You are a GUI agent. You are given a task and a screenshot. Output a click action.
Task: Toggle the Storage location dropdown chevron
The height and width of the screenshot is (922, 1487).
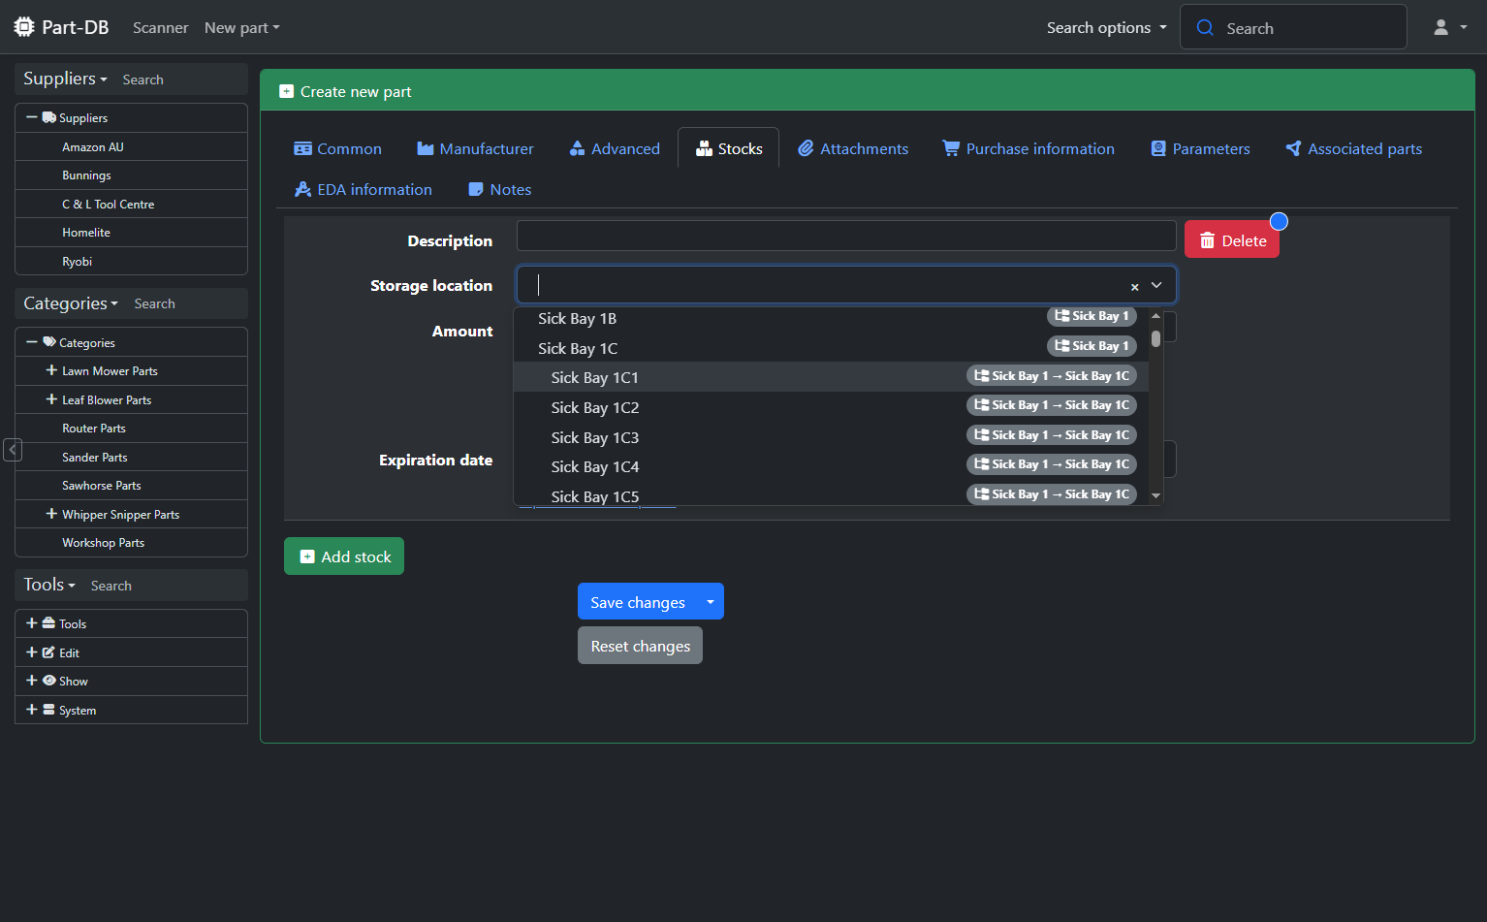click(x=1156, y=286)
